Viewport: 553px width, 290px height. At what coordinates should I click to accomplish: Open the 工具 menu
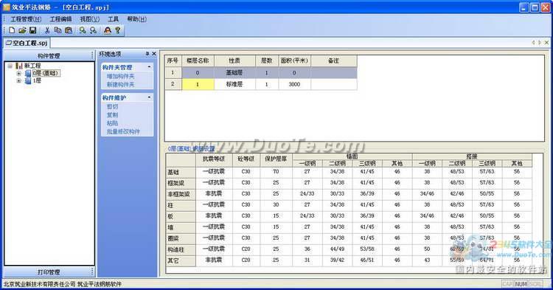coord(113,19)
